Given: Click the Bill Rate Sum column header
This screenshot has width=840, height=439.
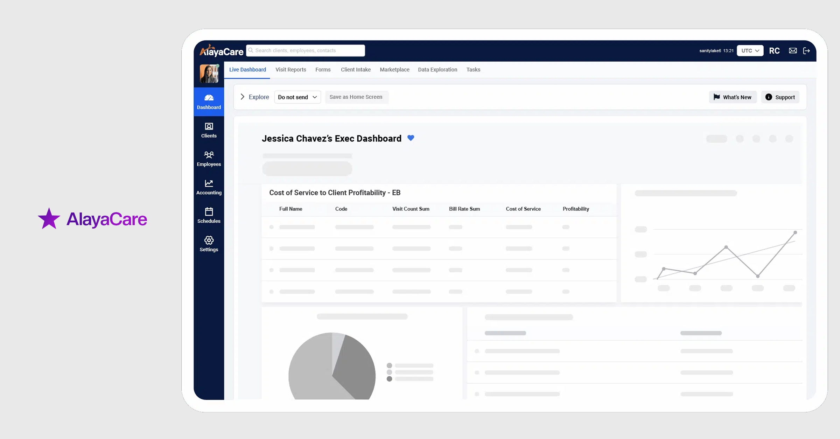Looking at the screenshot, I should coord(464,209).
